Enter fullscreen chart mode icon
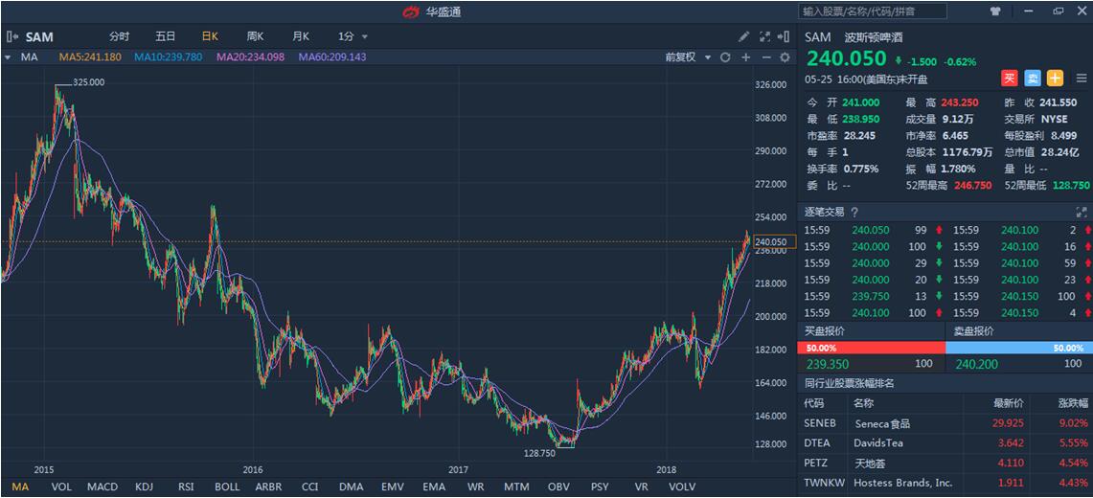Image resolution: width=1093 pixels, height=498 pixels. tap(764, 37)
